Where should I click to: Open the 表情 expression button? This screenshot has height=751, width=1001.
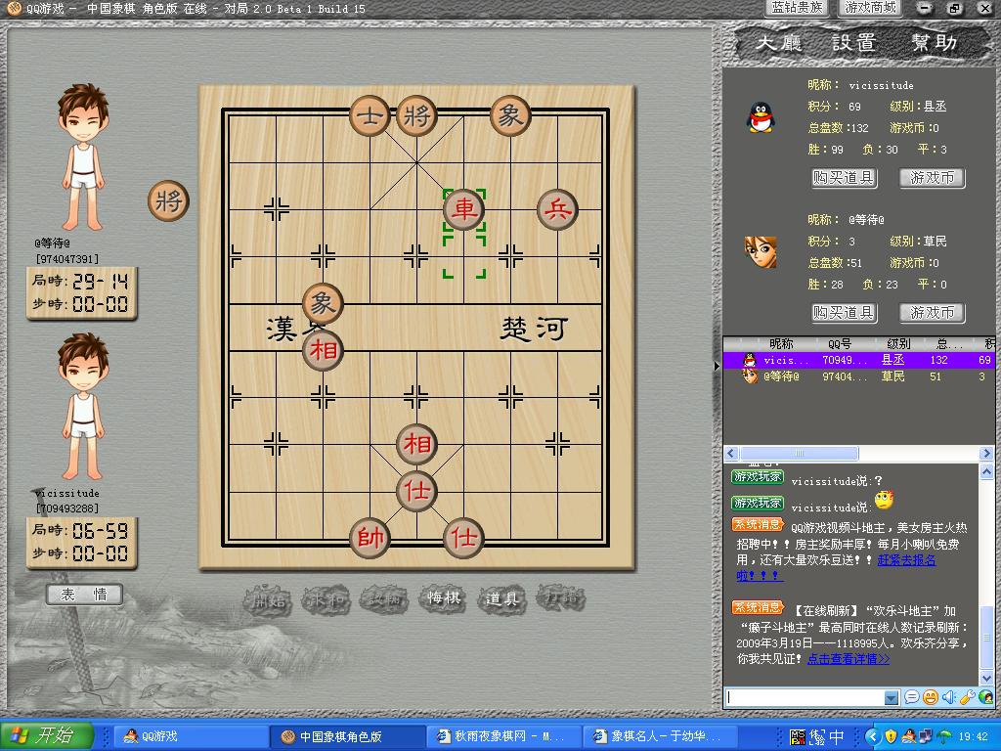click(84, 595)
